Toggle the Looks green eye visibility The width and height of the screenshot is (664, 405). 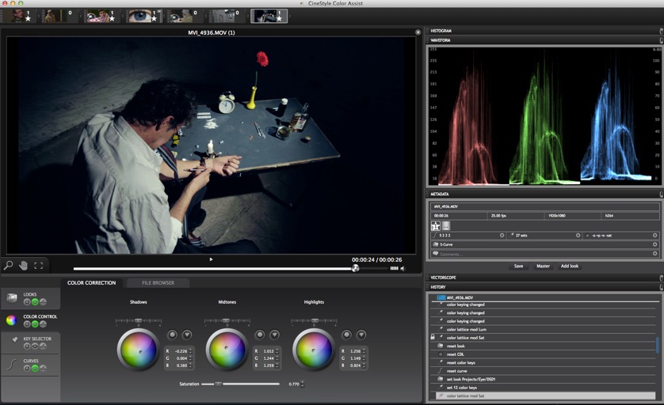35,302
